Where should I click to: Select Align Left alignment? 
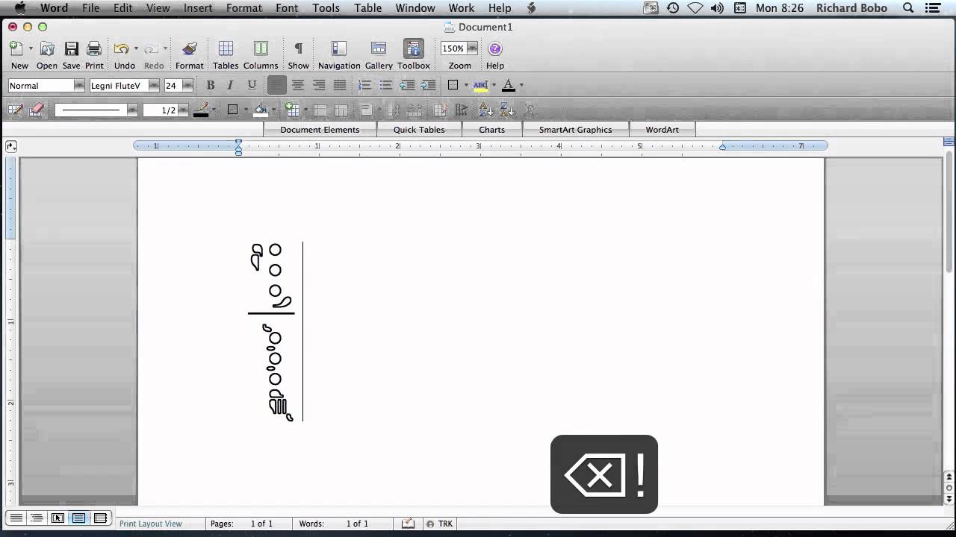(276, 86)
